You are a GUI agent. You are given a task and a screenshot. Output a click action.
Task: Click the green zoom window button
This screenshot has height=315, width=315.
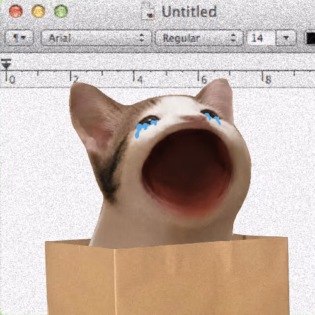[x=60, y=11]
